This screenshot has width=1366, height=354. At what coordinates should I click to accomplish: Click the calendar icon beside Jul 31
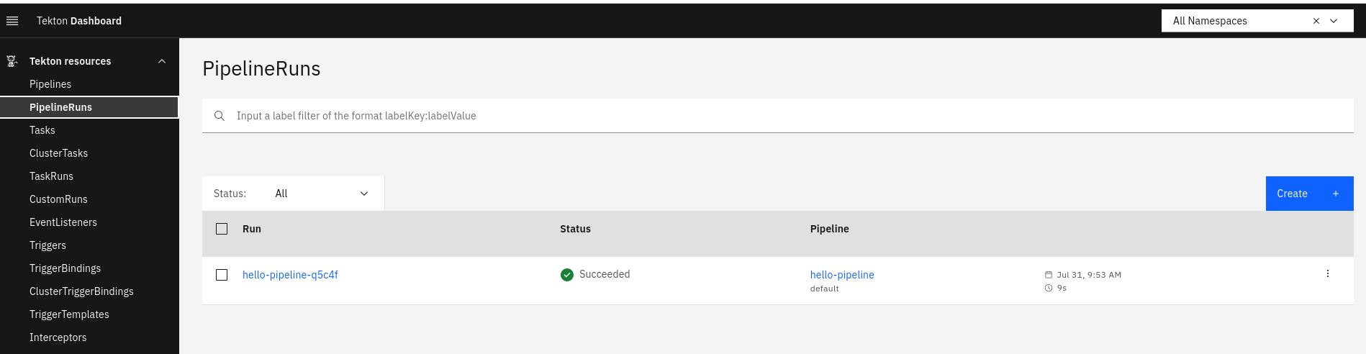click(x=1049, y=275)
